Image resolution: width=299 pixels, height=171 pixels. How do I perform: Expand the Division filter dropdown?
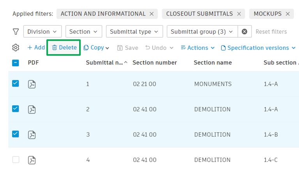(x=42, y=32)
